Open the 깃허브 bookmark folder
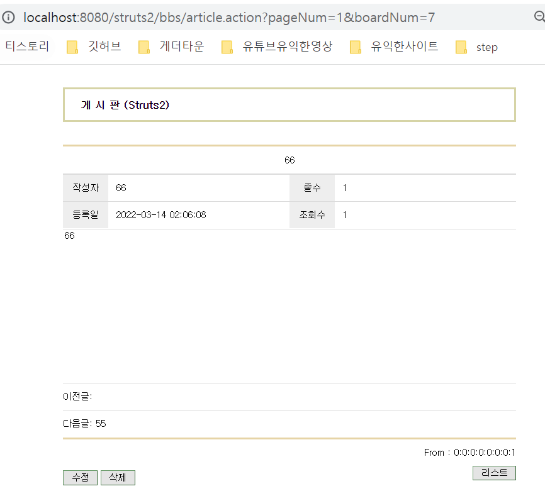Viewport: 545px width, 496px height. pos(94,47)
